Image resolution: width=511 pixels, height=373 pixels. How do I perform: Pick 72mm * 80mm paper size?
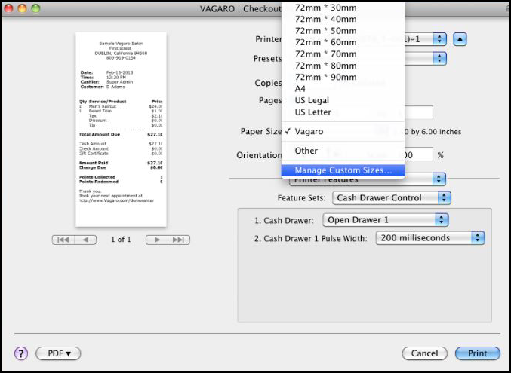(343, 66)
